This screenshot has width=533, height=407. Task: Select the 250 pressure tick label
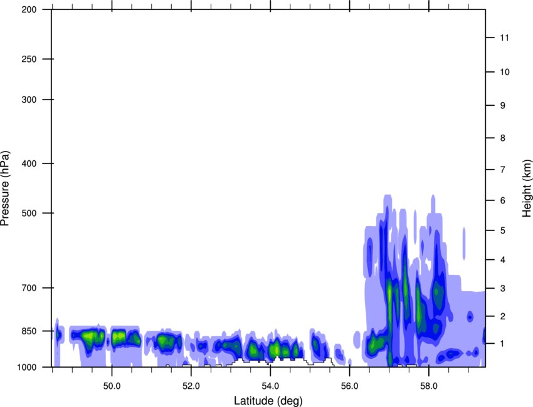tap(29, 59)
